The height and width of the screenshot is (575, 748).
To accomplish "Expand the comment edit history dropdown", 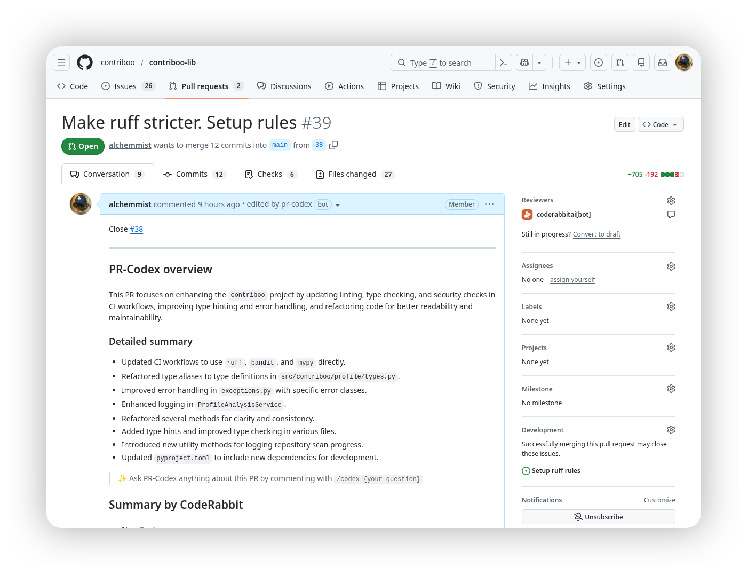I will tap(338, 205).
